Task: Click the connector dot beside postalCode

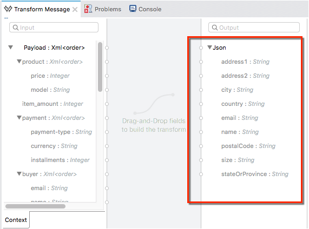Action: click(201, 146)
